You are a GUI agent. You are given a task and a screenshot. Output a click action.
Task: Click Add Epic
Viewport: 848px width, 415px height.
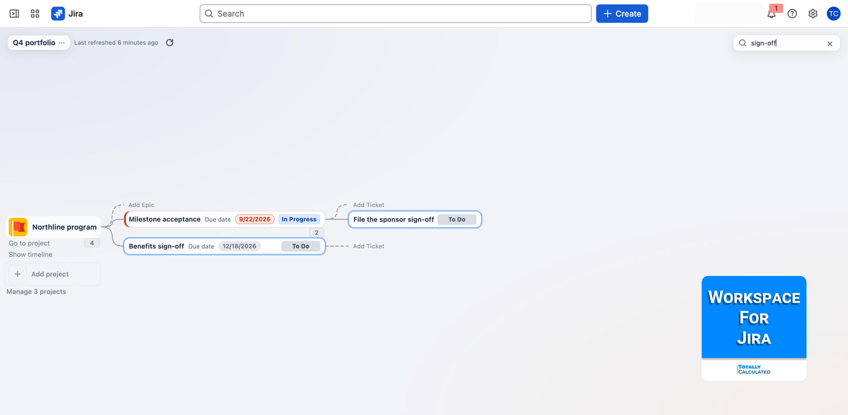[141, 205]
